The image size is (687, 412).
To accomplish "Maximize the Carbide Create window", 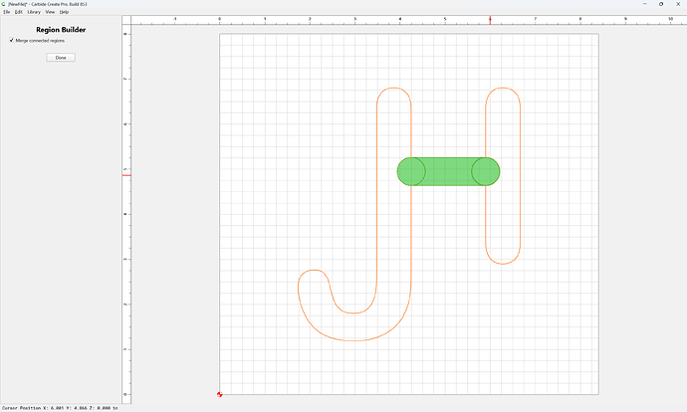I will point(661,4).
